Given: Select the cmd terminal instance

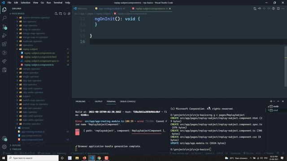Looking at the screenshot, I should (x=276, y=110).
